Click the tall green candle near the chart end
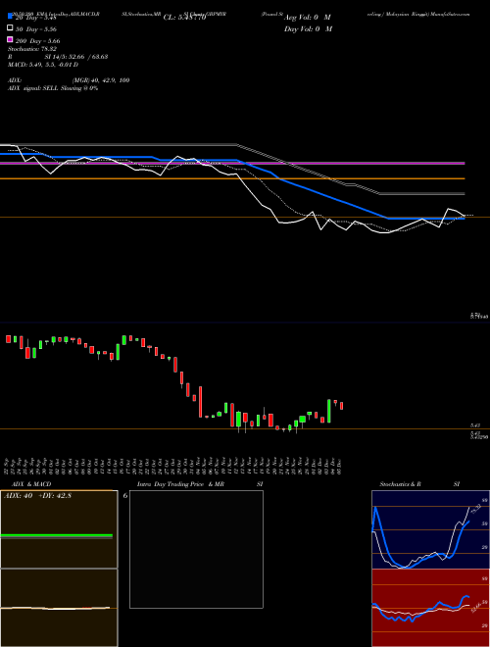 [328, 411]
